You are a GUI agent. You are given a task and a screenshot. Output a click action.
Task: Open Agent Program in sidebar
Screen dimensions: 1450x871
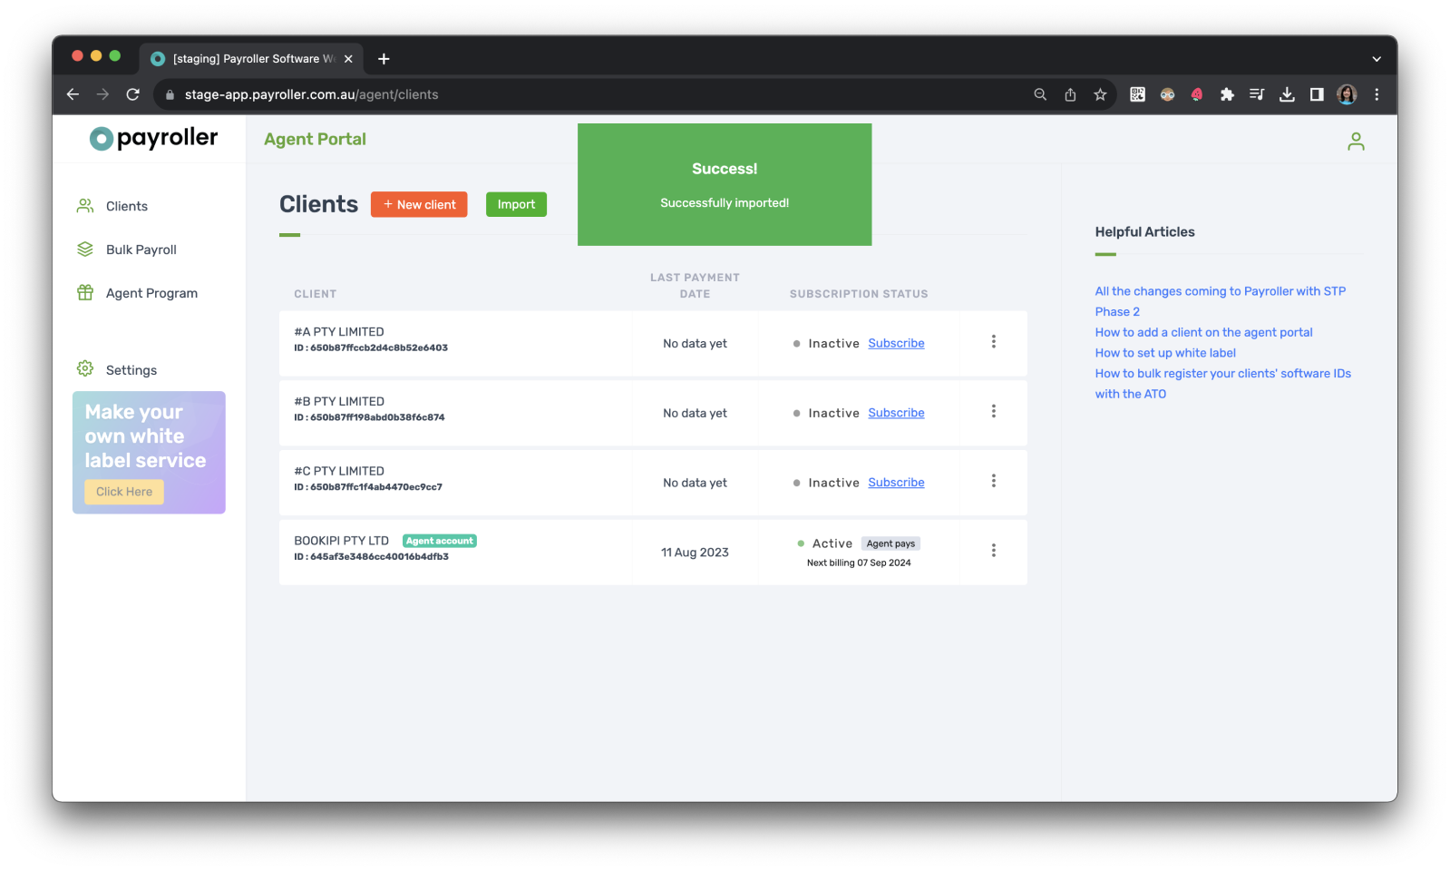point(151,293)
